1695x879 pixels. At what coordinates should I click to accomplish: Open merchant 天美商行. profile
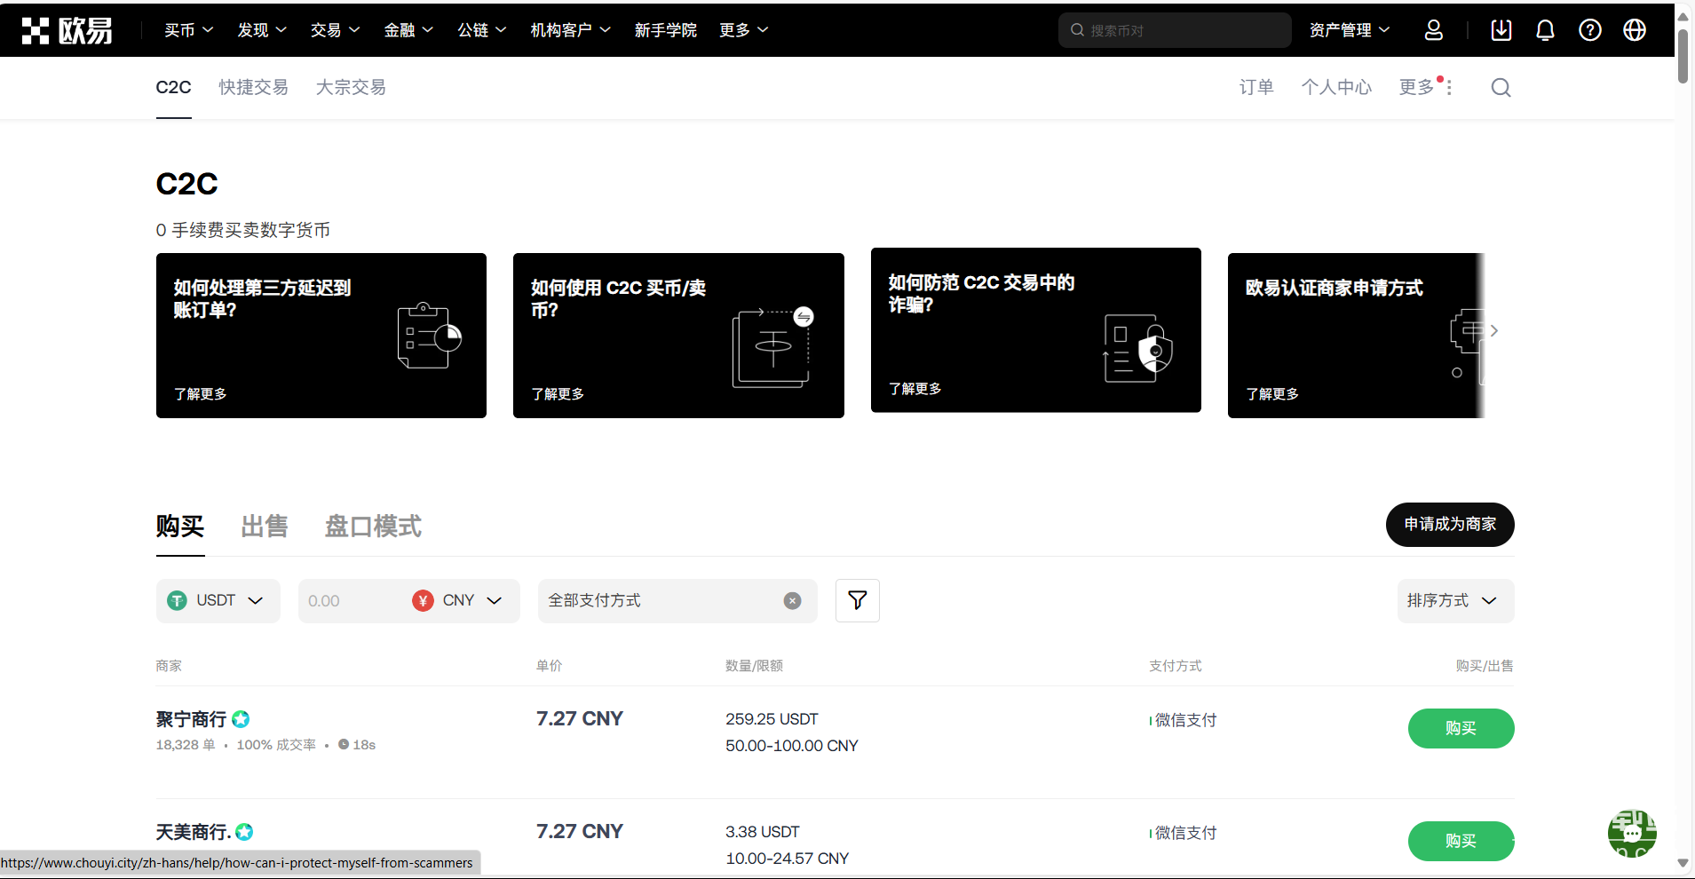(194, 832)
